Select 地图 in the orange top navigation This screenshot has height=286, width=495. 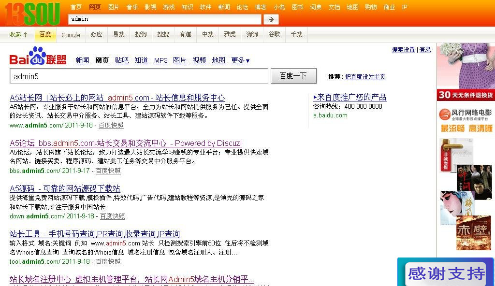click(352, 7)
